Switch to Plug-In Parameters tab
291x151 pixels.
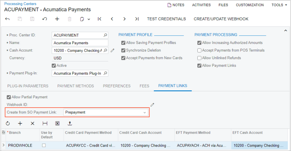(28, 86)
